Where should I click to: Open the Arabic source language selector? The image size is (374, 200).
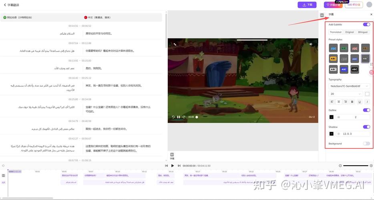pos(18,18)
